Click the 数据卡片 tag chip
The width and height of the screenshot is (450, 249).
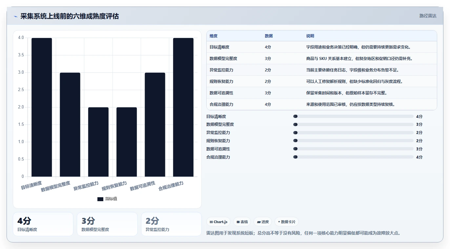coord(287,222)
